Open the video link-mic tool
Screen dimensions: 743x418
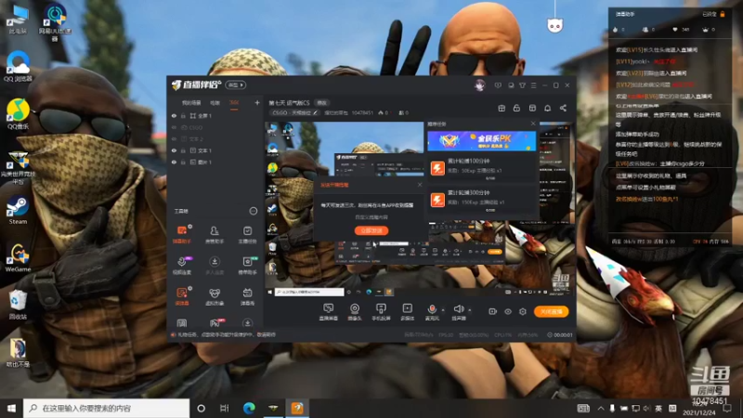(182, 266)
